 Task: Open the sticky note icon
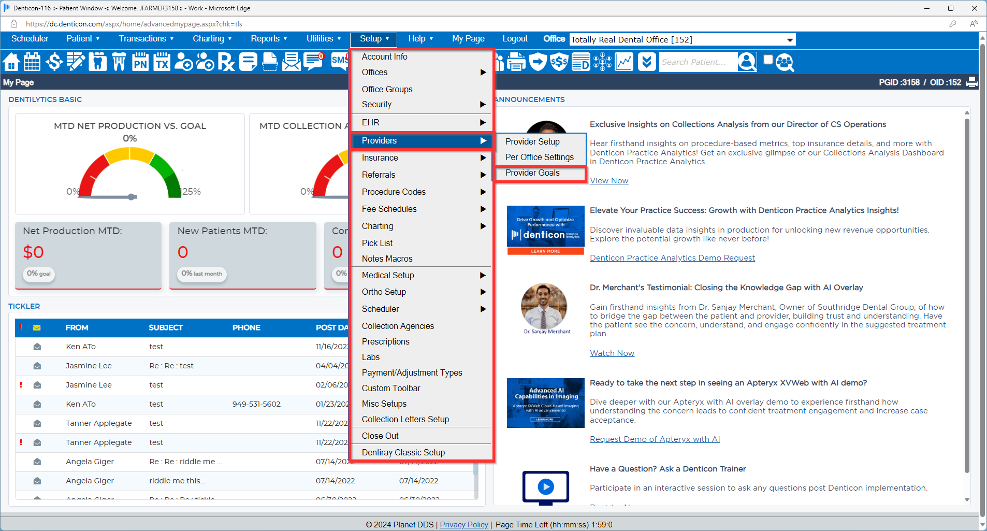pos(248,62)
